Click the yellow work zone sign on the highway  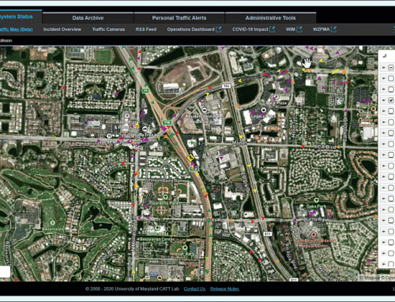point(190,158)
